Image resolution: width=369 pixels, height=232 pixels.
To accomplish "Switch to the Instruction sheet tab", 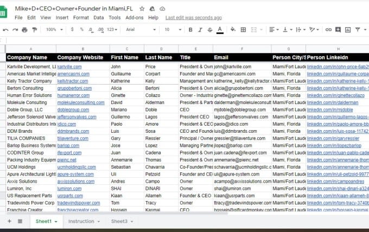I will 81,221.
